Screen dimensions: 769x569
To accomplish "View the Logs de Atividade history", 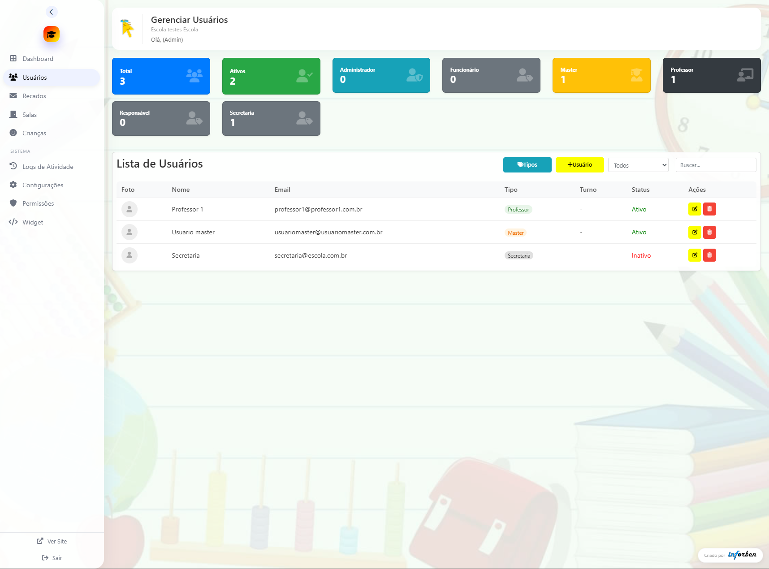I will coord(48,166).
